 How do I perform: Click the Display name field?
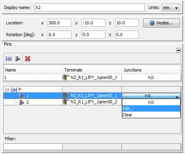(90, 7)
